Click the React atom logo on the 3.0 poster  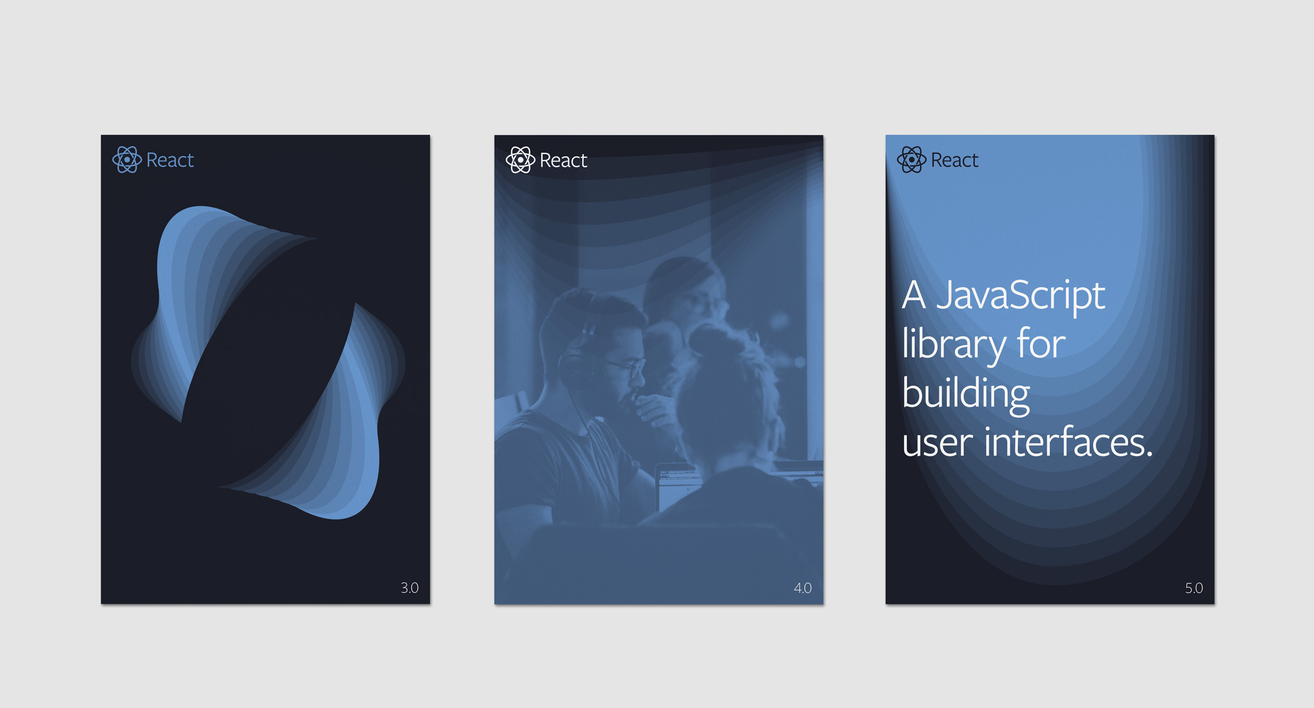127,159
